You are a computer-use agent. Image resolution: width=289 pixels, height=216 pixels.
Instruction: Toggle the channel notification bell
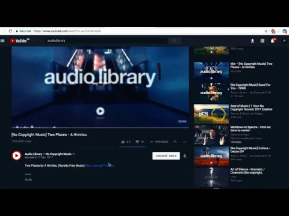point(185,156)
